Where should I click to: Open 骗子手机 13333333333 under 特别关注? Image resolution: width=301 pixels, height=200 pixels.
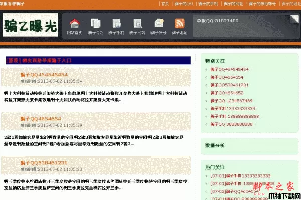[x=233, y=109]
